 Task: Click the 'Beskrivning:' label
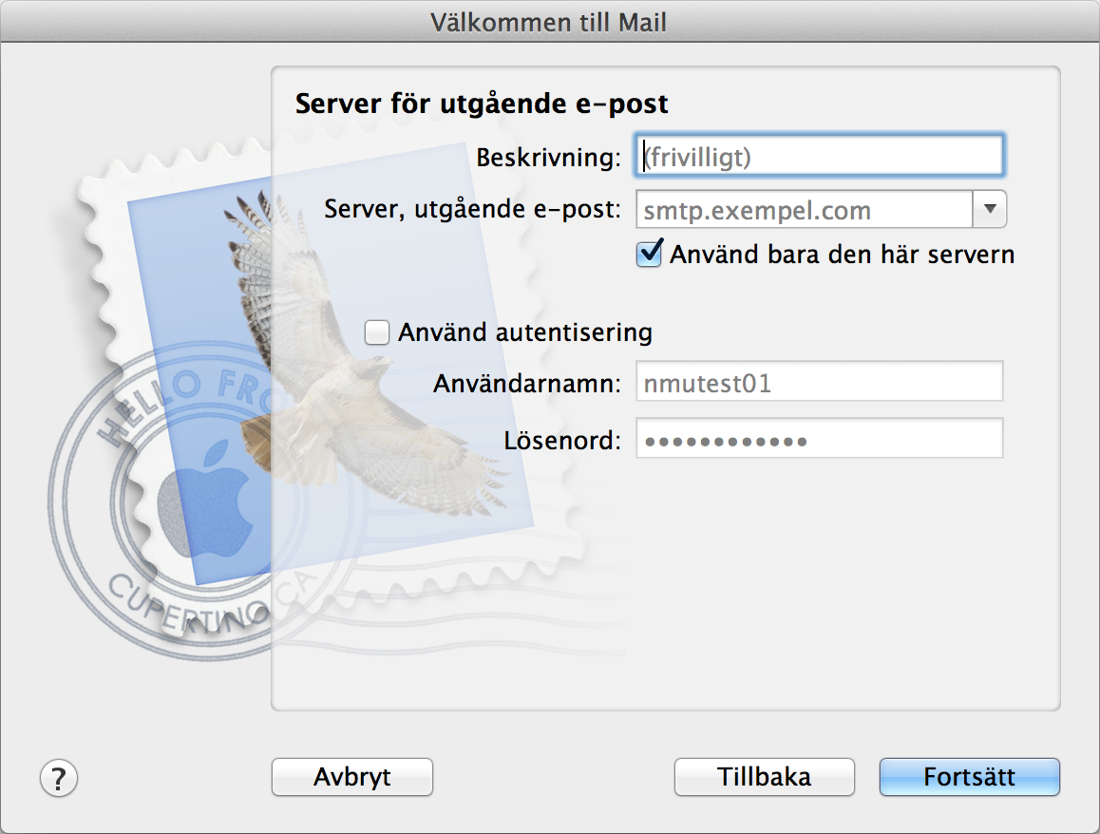[549, 157]
